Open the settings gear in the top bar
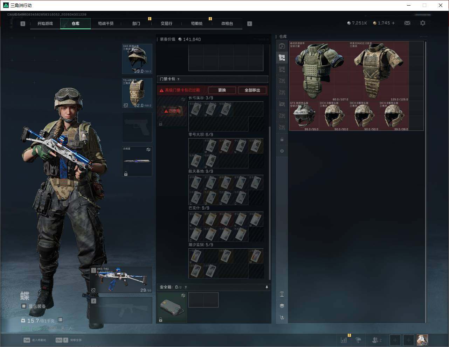Viewport: 449px width, 347px height. tap(423, 23)
